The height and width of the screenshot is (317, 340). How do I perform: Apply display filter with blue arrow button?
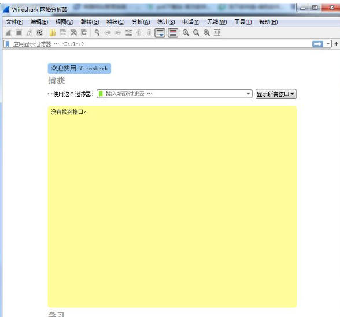point(317,44)
